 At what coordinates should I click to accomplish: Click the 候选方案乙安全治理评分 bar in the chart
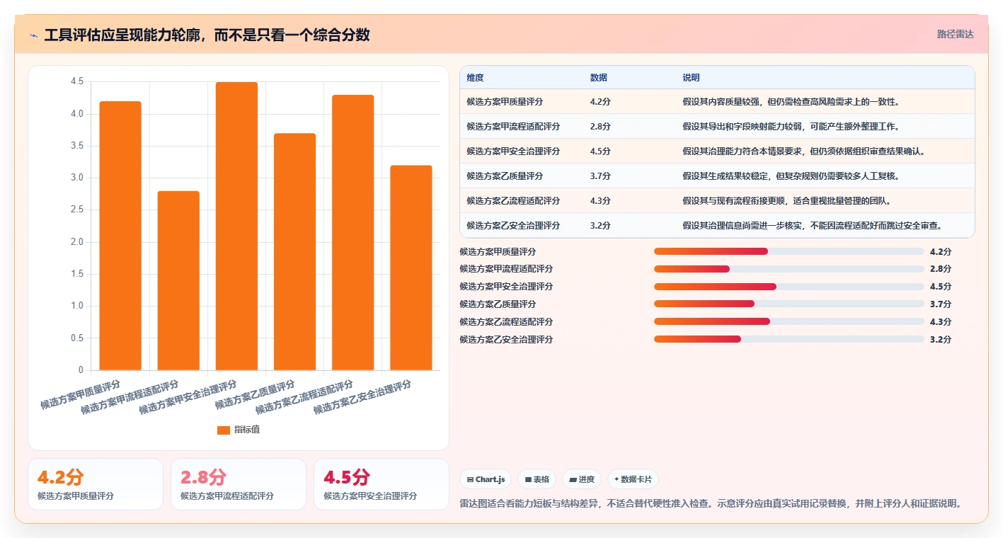[x=411, y=268]
